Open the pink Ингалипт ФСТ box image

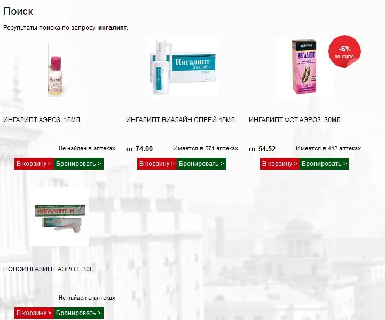pos(304,67)
